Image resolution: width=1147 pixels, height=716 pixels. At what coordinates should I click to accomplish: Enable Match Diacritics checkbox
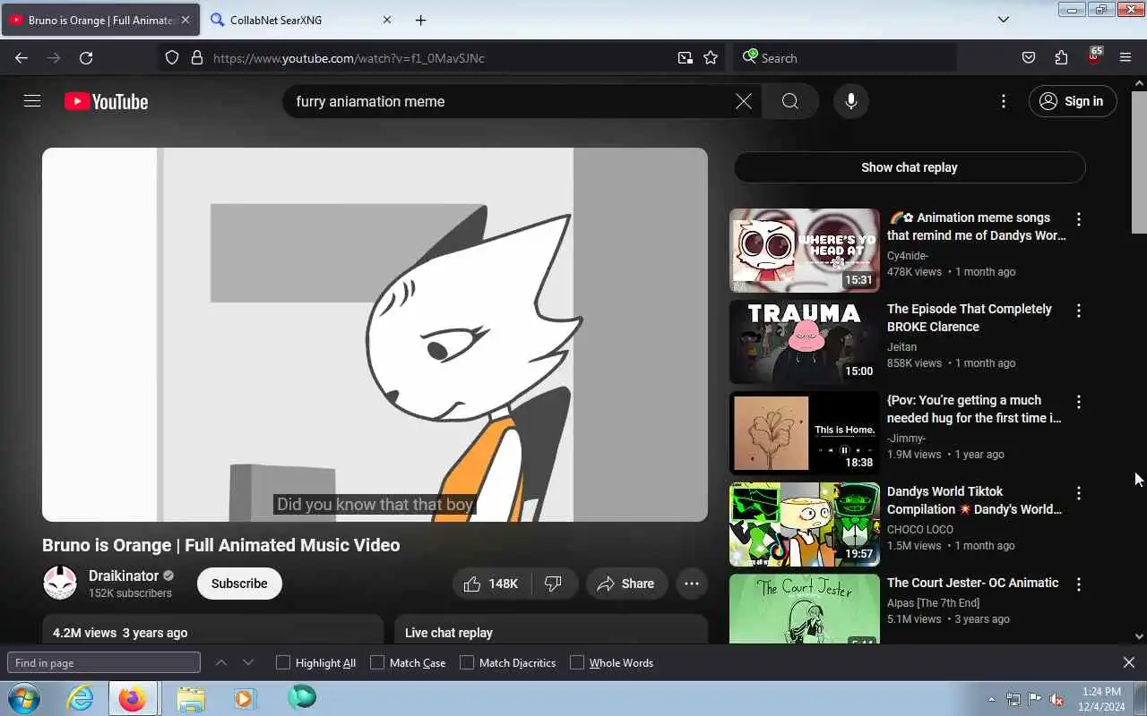coord(467,662)
